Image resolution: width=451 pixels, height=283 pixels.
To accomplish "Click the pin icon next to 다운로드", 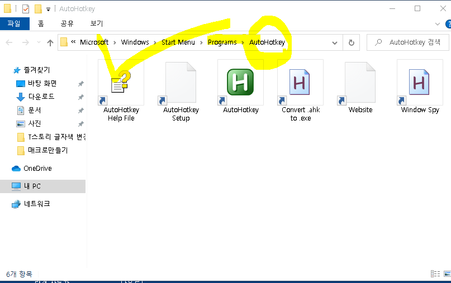I will tap(81, 97).
